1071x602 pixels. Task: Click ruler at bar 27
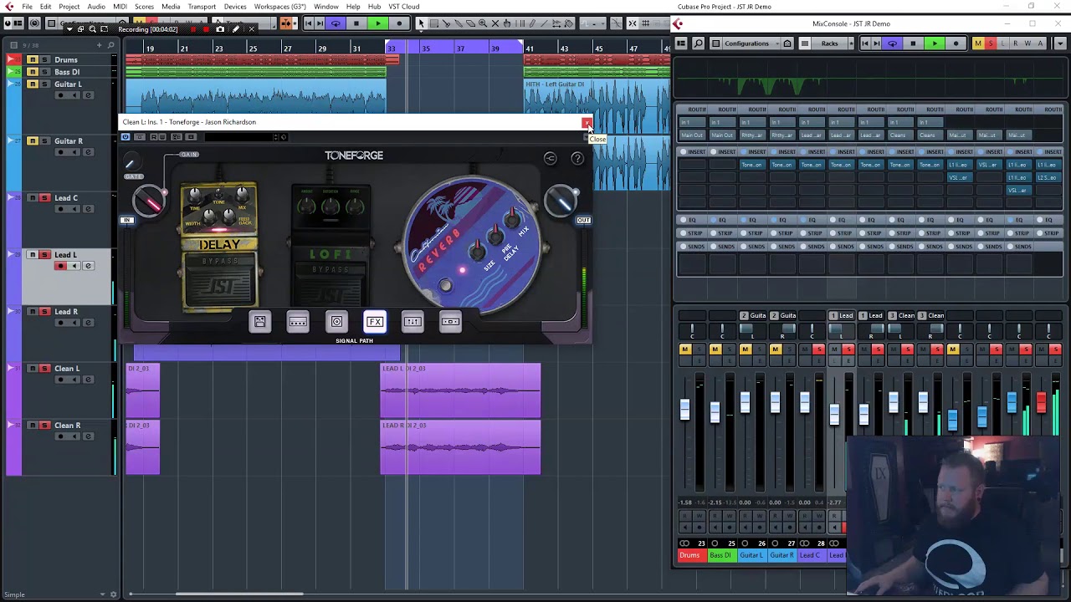click(287, 48)
